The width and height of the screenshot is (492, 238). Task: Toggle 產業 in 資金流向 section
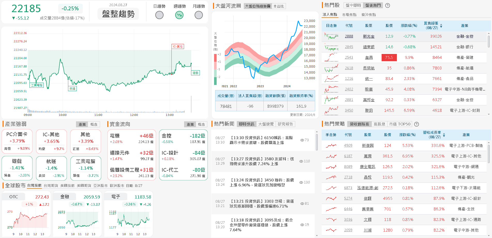(190, 124)
